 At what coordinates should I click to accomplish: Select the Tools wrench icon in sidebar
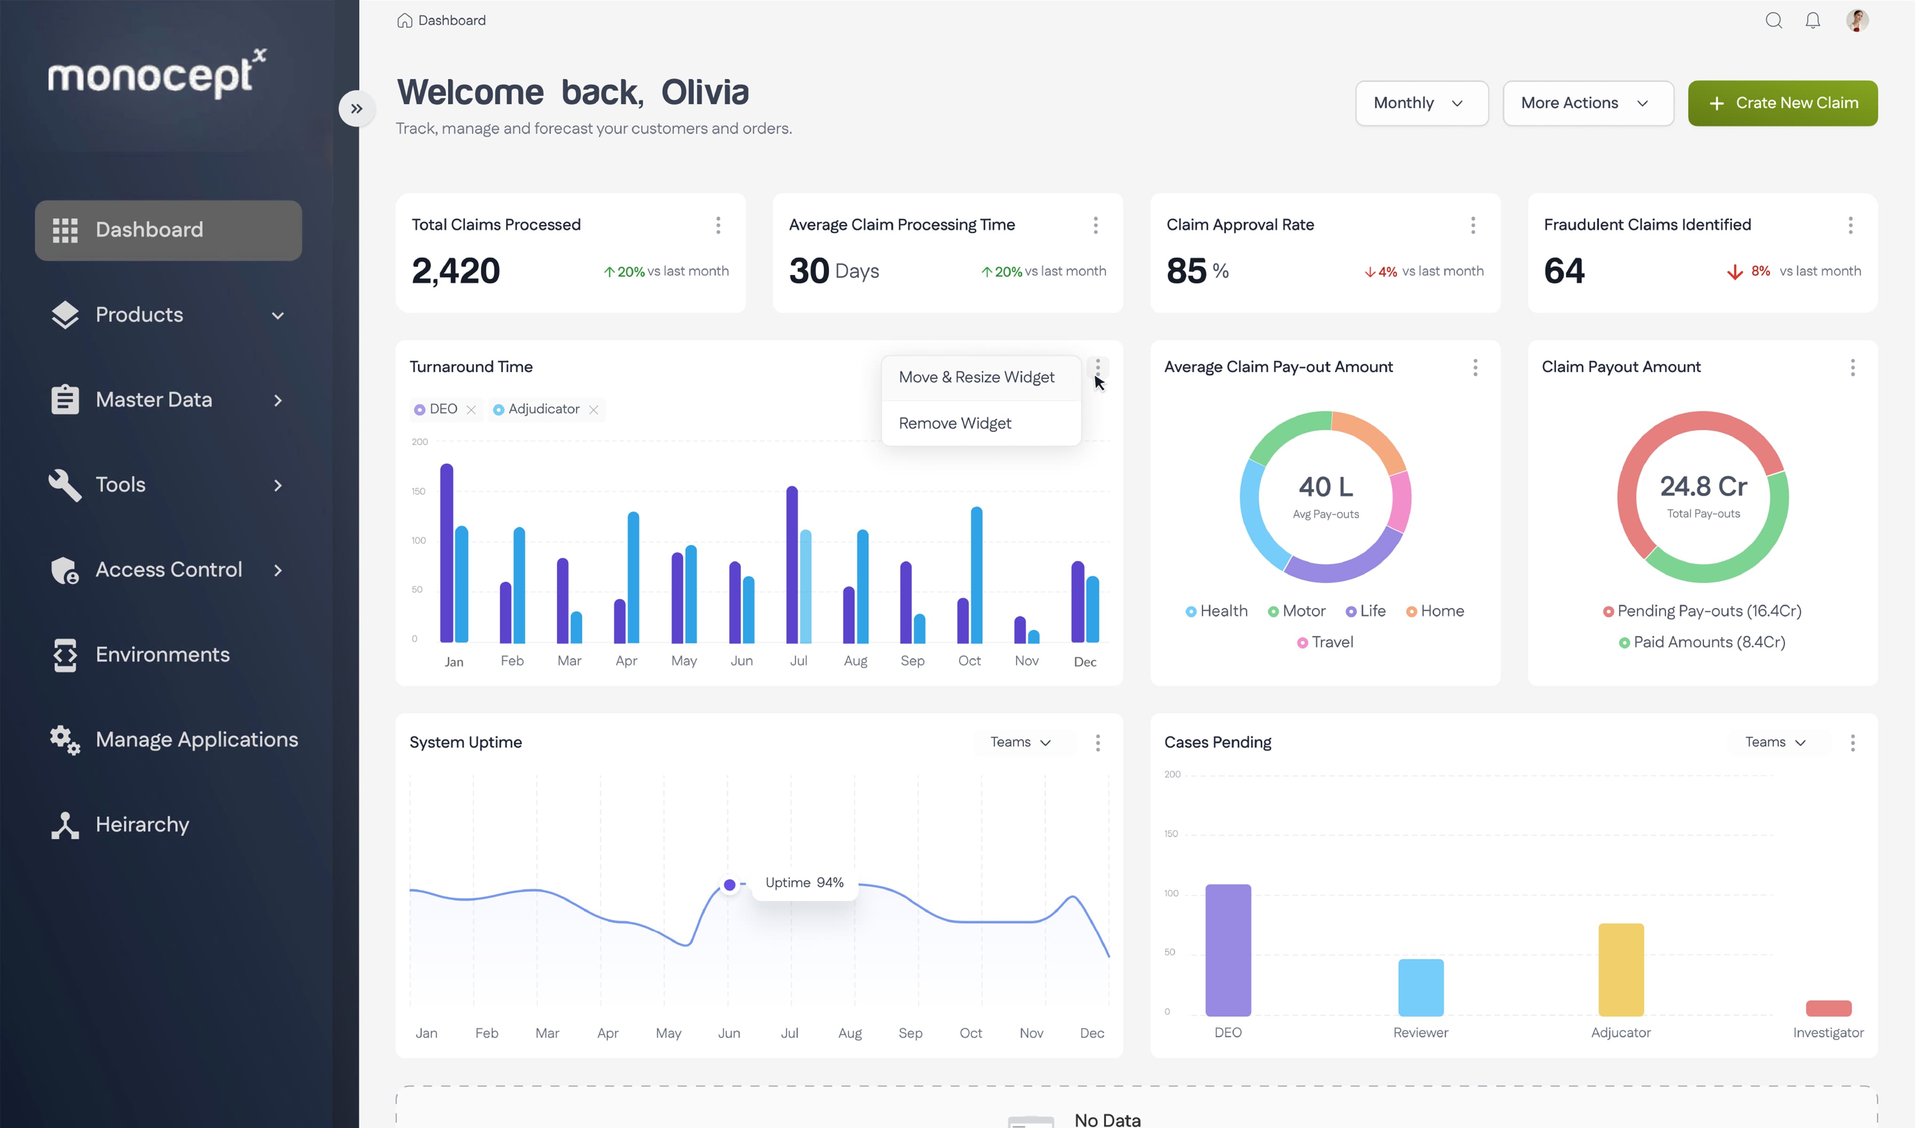[x=65, y=484]
